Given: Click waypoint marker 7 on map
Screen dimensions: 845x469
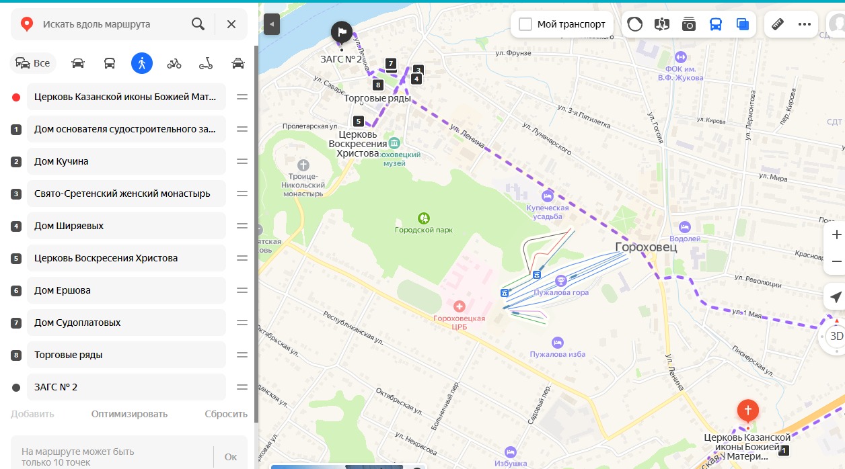Looking at the screenshot, I should tap(391, 64).
